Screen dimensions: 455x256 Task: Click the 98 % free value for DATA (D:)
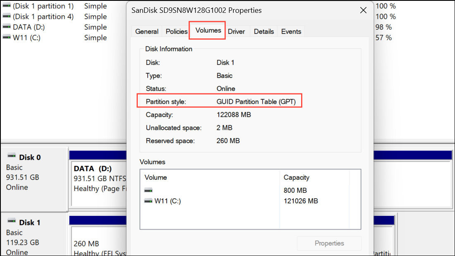coord(383,27)
